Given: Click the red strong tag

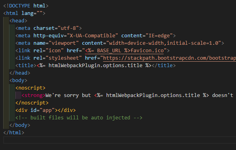Looking at the screenshot, I should [x=33, y=95].
